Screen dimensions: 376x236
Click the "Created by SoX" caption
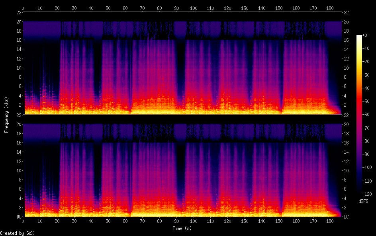click(17, 233)
